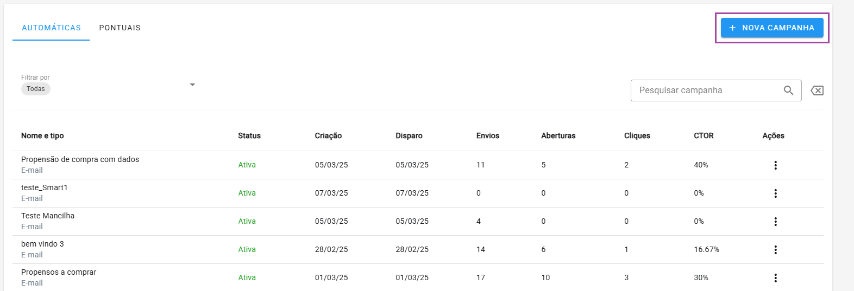Viewport: 854px width, 291px height.
Task: Switch to the Pontuais tab
Action: click(120, 28)
